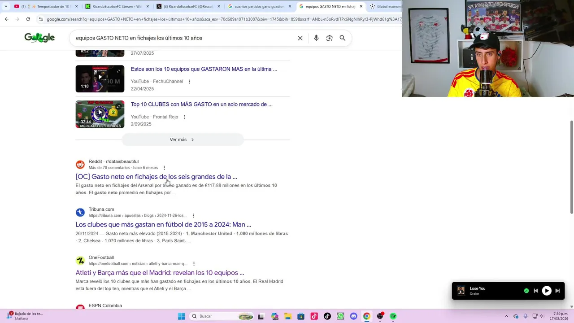Image resolution: width=574 pixels, height=323 pixels.
Task: Click the Google search query input field
Action: click(184, 38)
